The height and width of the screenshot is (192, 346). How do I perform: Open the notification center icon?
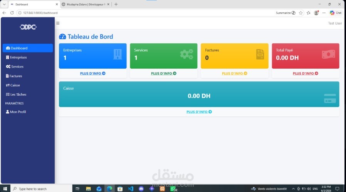pos(337,189)
